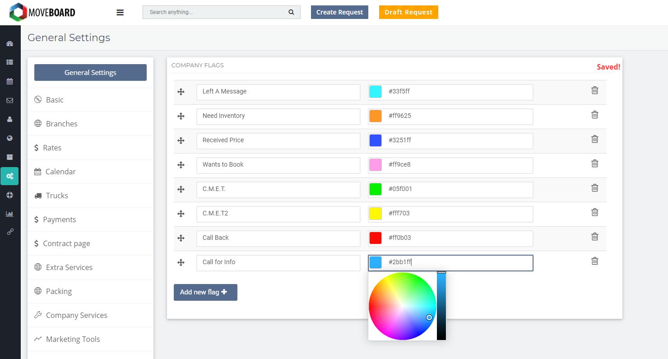This screenshot has height=359, width=668.
Task: Open the Marketing Tools settings section
Action: coord(90,339)
